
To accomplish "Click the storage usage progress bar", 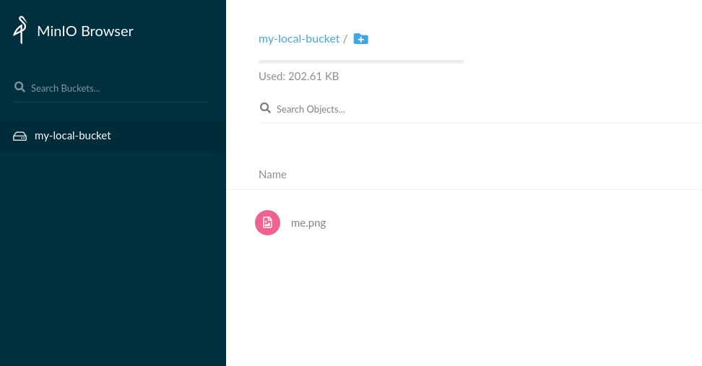I will tap(361, 62).
